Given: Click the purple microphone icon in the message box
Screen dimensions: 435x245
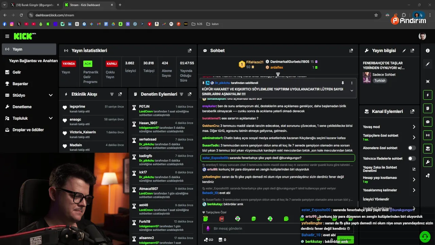Looking at the screenshot, I should coord(208,228).
